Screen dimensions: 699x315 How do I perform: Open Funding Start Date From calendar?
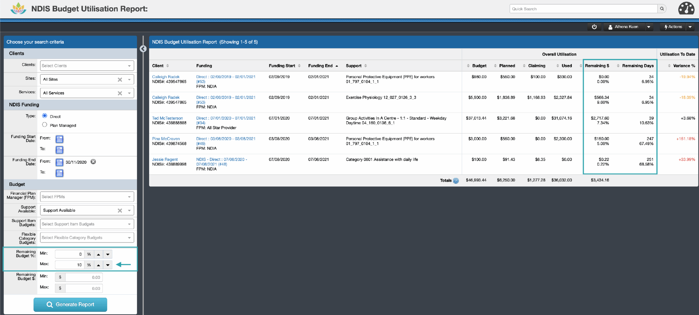point(59,139)
